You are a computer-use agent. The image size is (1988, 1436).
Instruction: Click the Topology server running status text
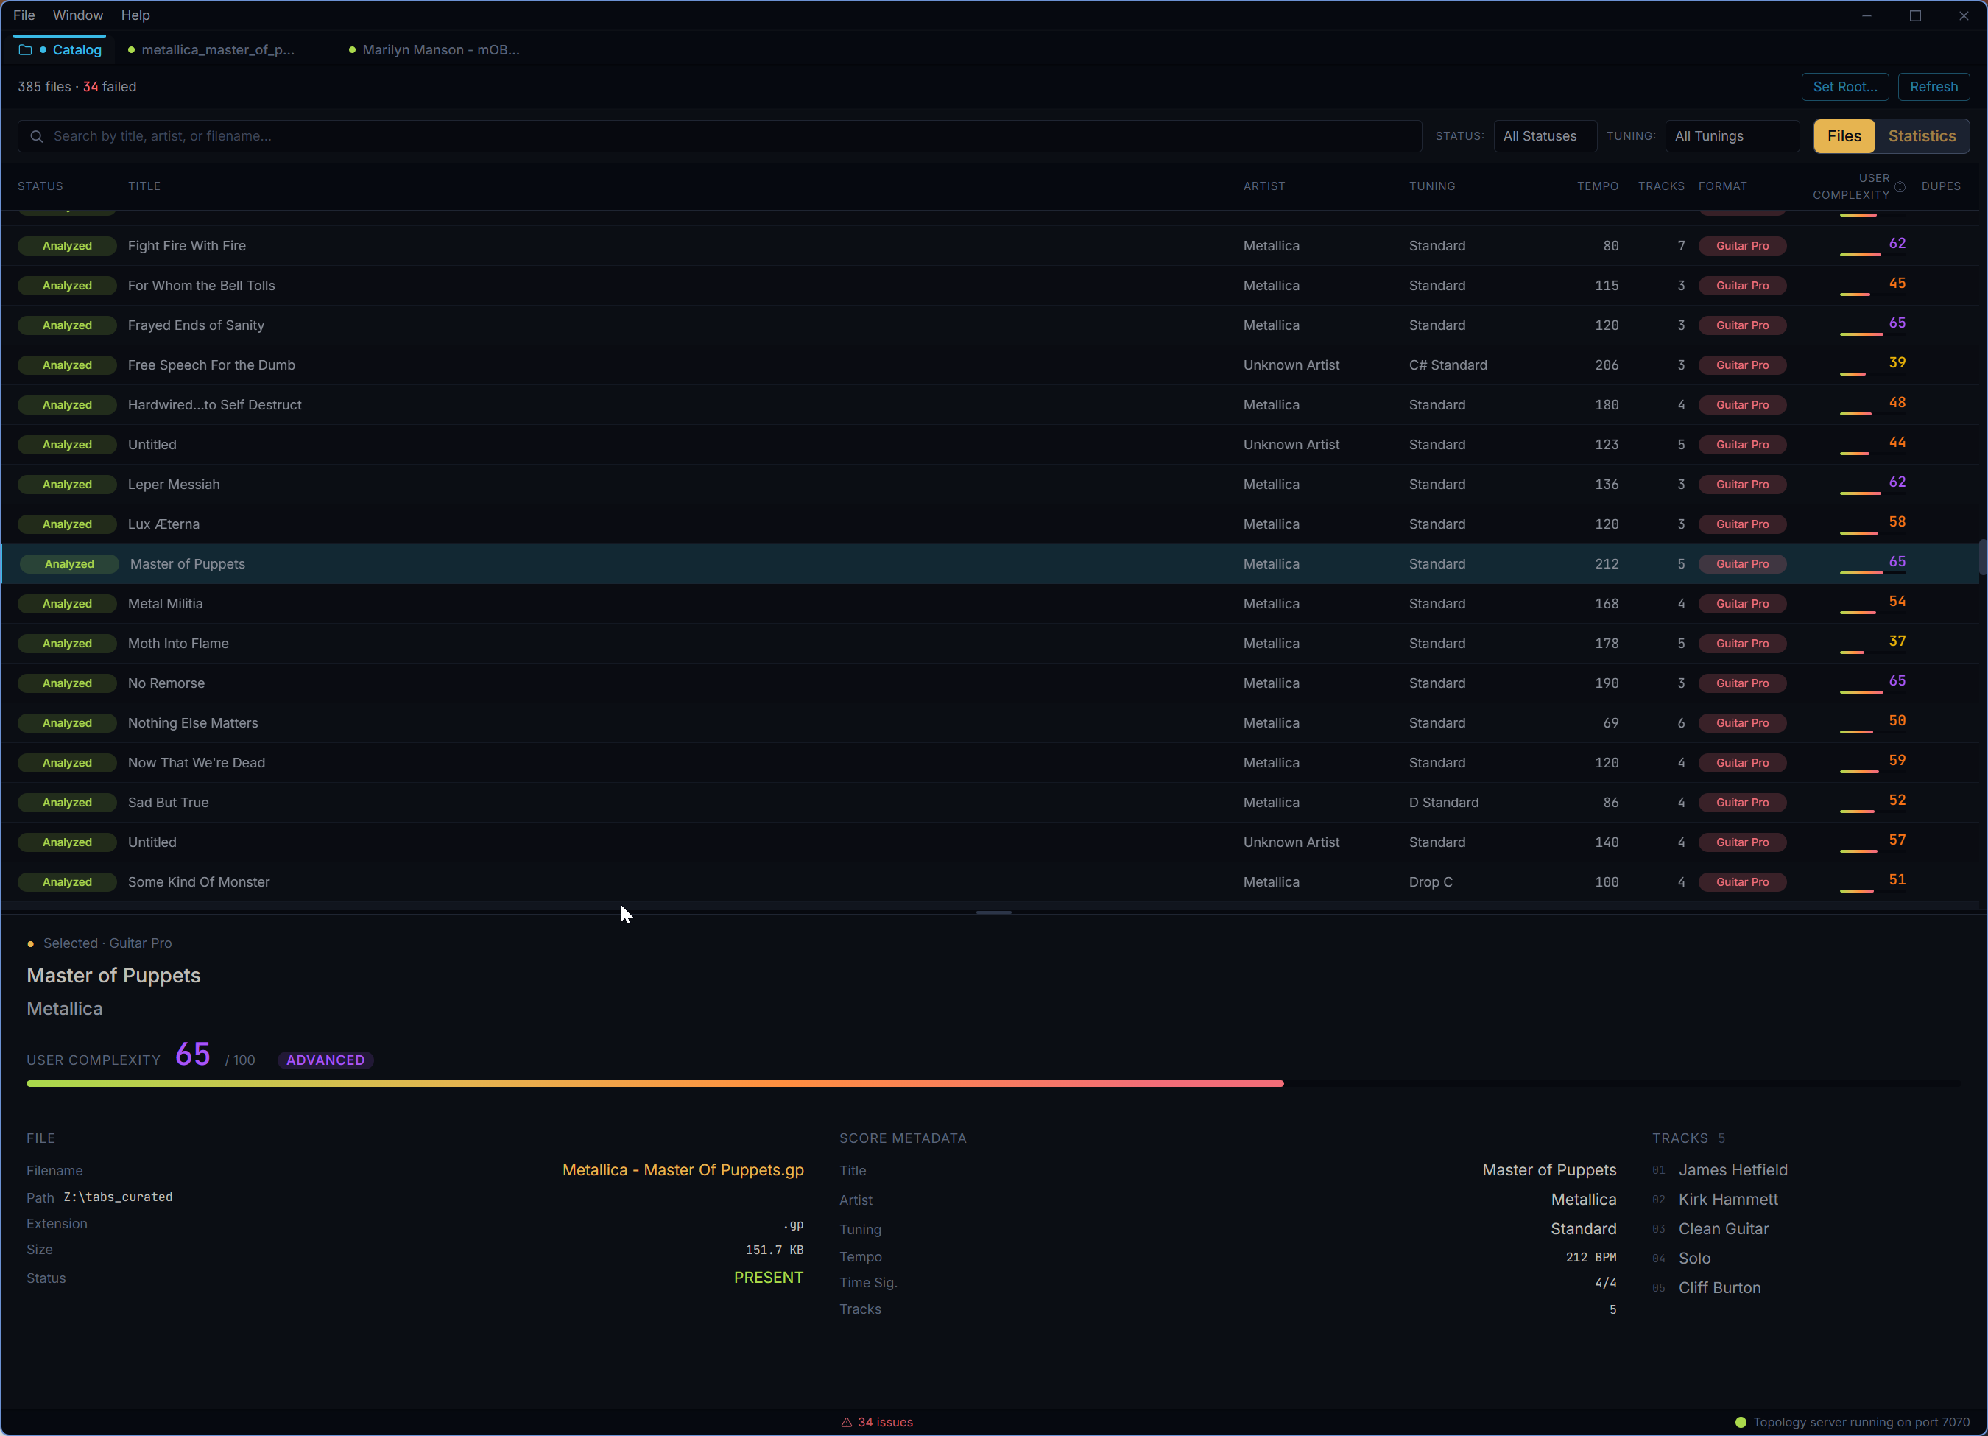click(1861, 1422)
